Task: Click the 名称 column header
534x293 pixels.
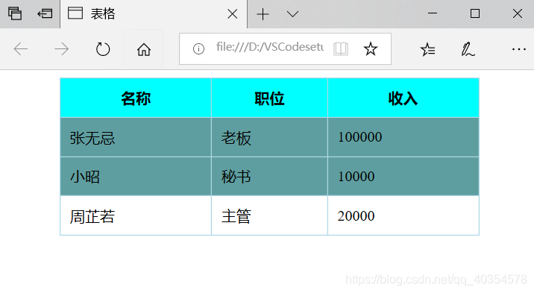Action: [x=136, y=98]
